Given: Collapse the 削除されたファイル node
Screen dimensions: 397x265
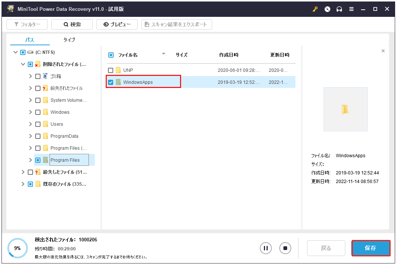Looking at the screenshot, I should [x=23, y=64].
